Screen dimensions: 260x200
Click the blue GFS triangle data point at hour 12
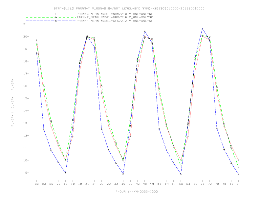66,173
